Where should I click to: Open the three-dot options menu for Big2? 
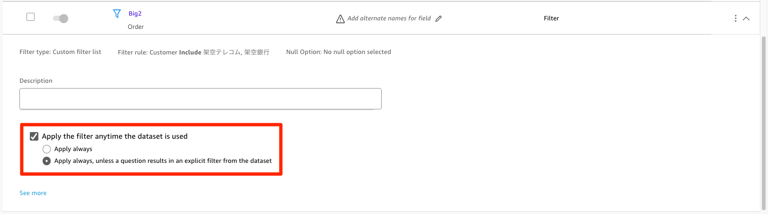[x=735, y=18]
